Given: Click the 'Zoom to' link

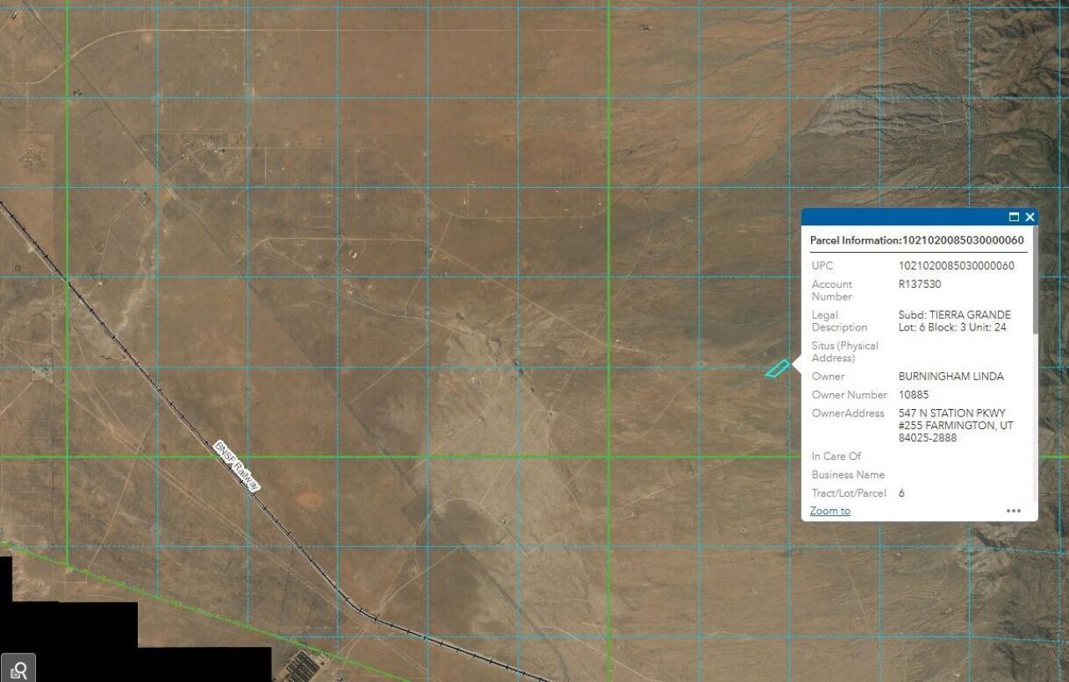Looking at the screenshot, I should pos(829,511).
